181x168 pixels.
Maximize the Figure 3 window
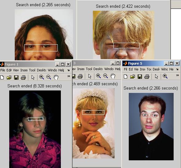click(118, 63)
